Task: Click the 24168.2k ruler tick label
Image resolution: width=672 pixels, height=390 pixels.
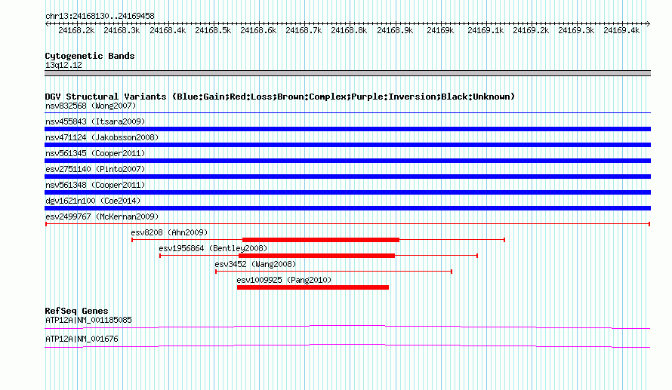Action: [76, 30]
